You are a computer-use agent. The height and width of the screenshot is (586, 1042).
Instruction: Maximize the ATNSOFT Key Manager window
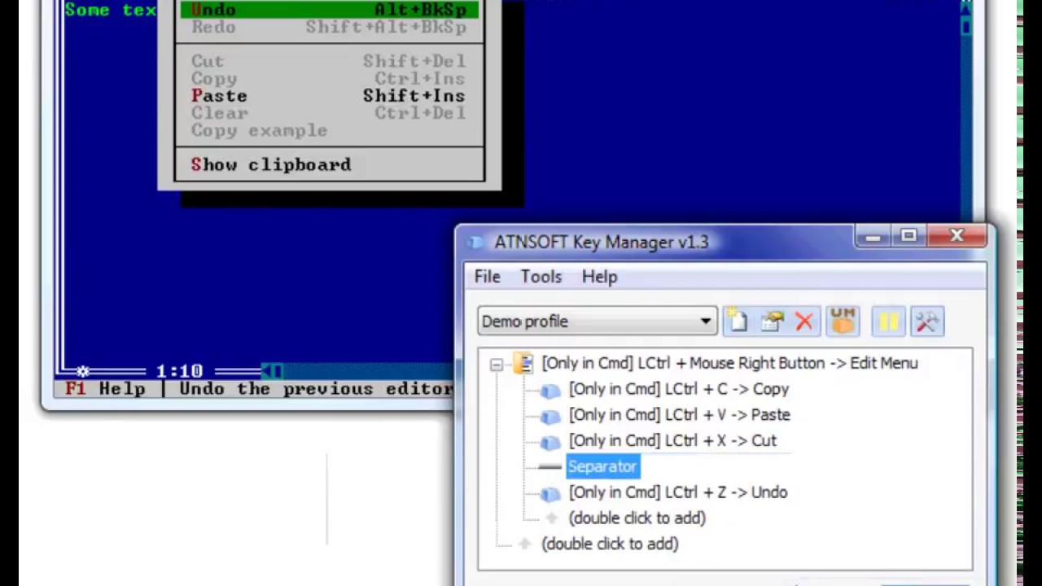pyautogui.click(x=908, y=237)
